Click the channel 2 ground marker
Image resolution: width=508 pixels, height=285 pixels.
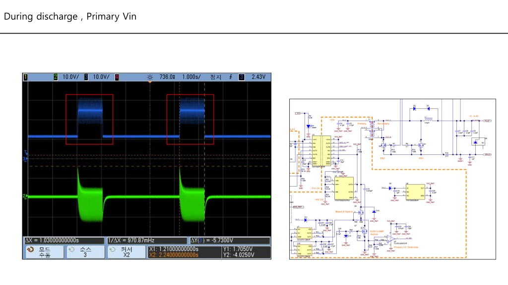pos(25,196)
